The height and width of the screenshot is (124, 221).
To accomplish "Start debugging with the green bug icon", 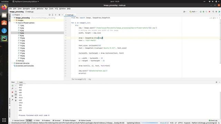I will tap(203, 12).
